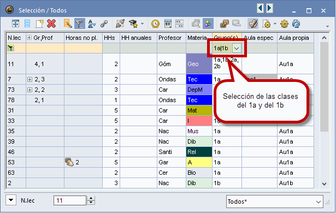Click the paint palette colors icon
The width and height of the screenshot is (336, 213).
[x=253, y=24]
